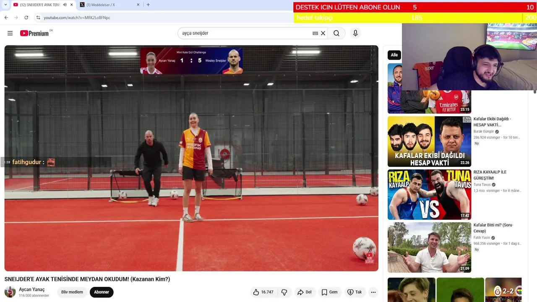Open Tuna Tavus channel link
537x302 pixels.
coord(482,185)
